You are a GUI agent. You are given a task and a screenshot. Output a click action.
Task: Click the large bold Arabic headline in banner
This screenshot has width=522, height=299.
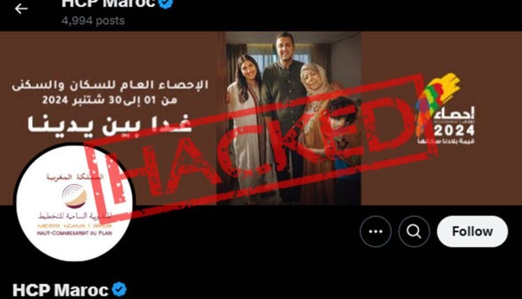[x=109, y=125]
